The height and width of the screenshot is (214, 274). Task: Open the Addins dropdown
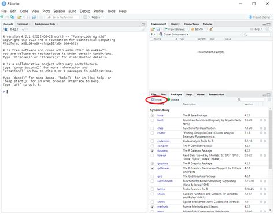(x=97, y=17)
